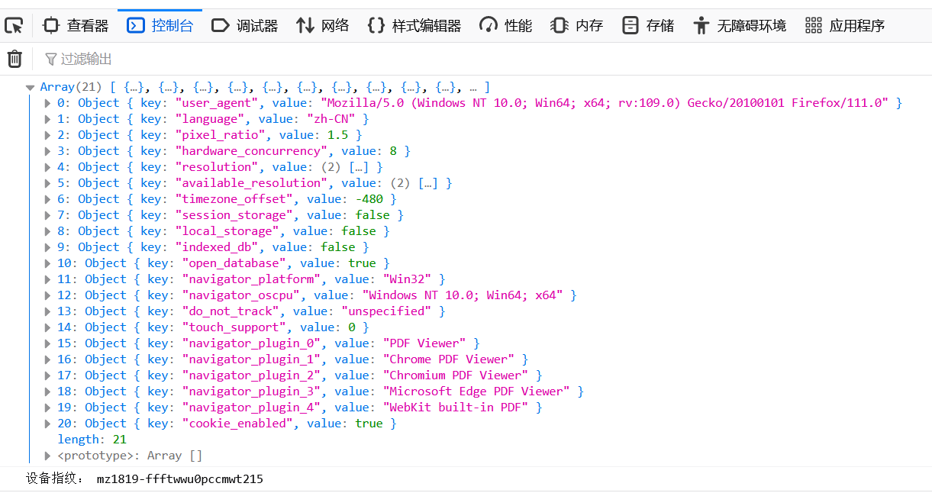Click the filter funnel icon

(50, 58)
